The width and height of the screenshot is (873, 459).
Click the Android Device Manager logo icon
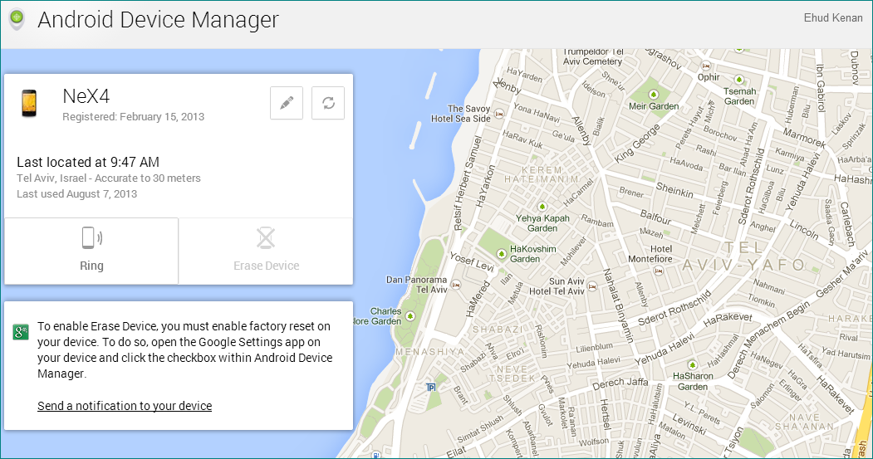(16, 21)
